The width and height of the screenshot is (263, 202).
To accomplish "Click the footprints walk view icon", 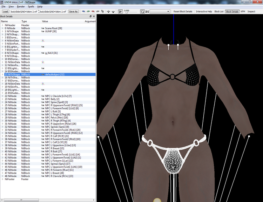I will pyautogui.click(x=102, y=12).
